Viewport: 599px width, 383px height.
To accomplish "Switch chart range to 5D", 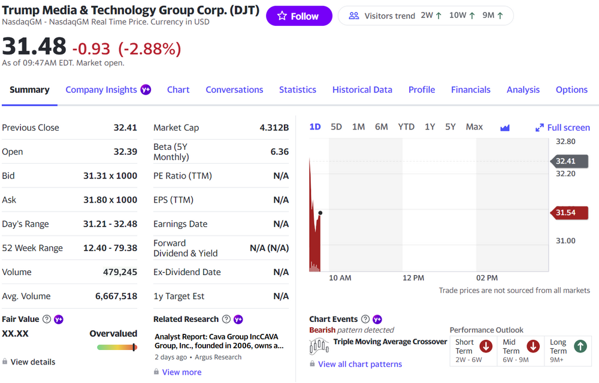I will click(x=336, y=126).
